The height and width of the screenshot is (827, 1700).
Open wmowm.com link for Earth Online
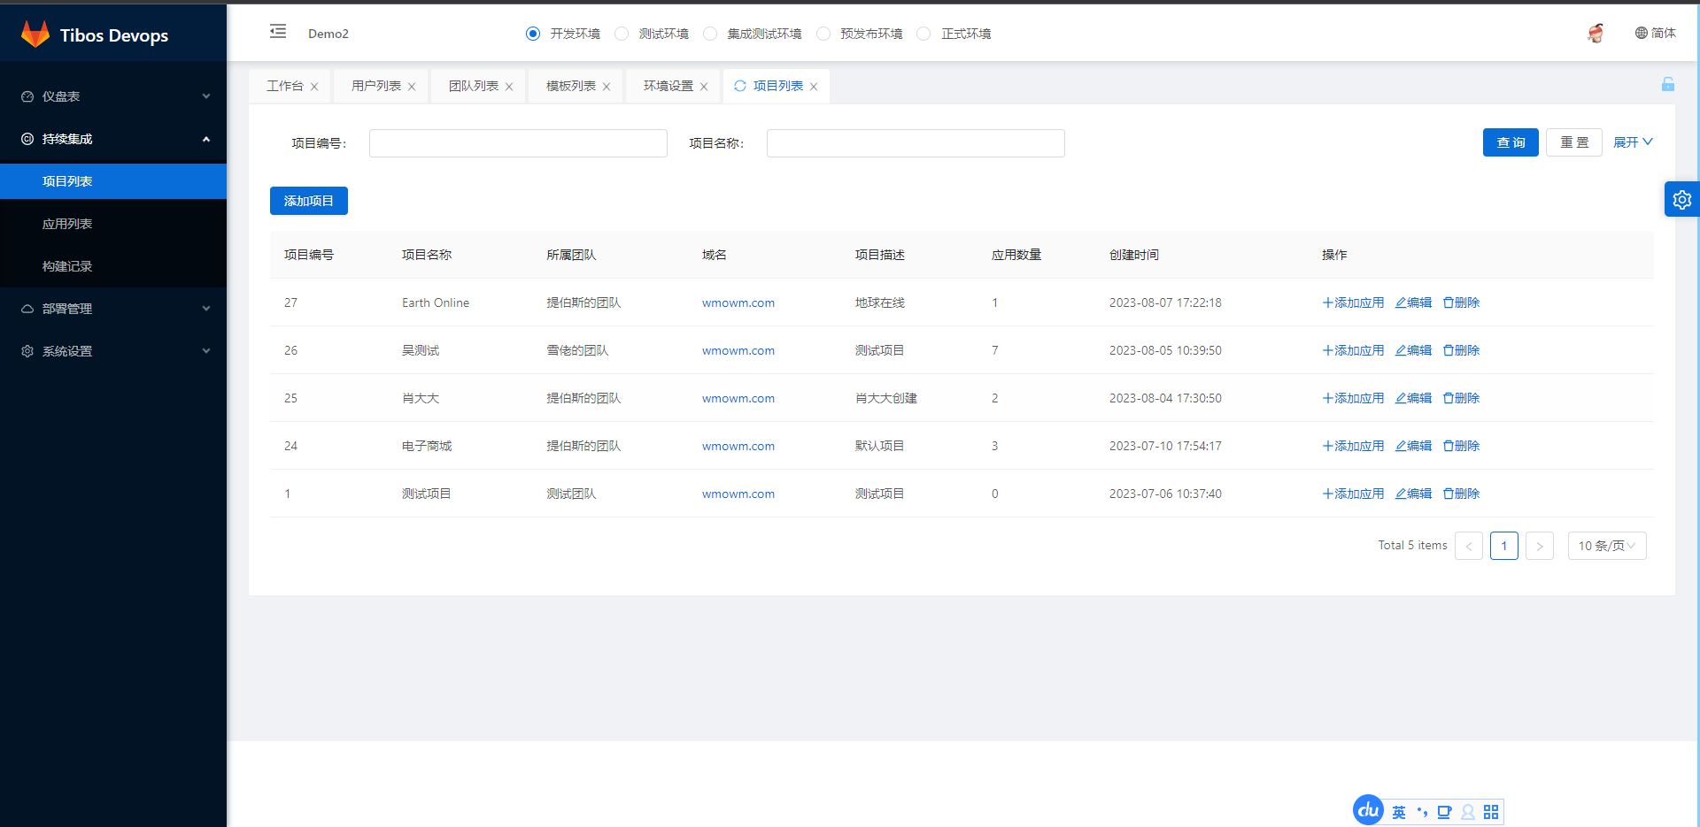[738, 302]
